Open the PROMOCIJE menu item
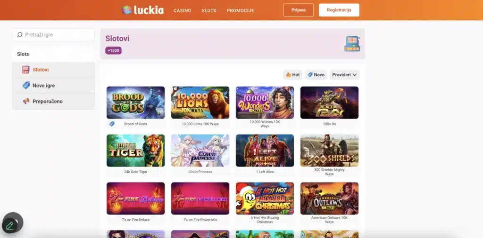 tap(240, 10)
